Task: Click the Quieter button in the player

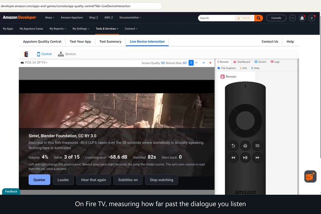Action: [39, 180]
